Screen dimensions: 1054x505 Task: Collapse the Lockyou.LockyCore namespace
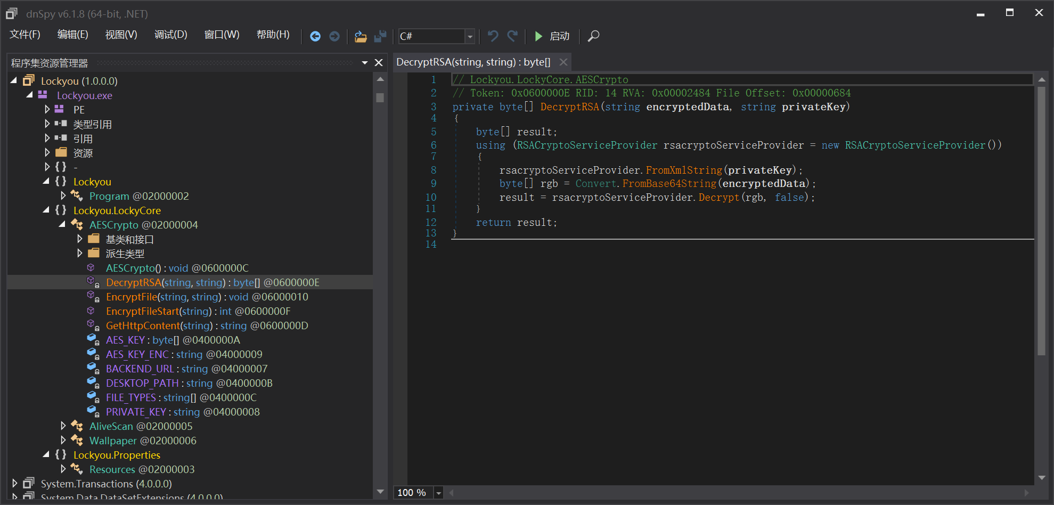pyautogui.click(x=46, y=210)
